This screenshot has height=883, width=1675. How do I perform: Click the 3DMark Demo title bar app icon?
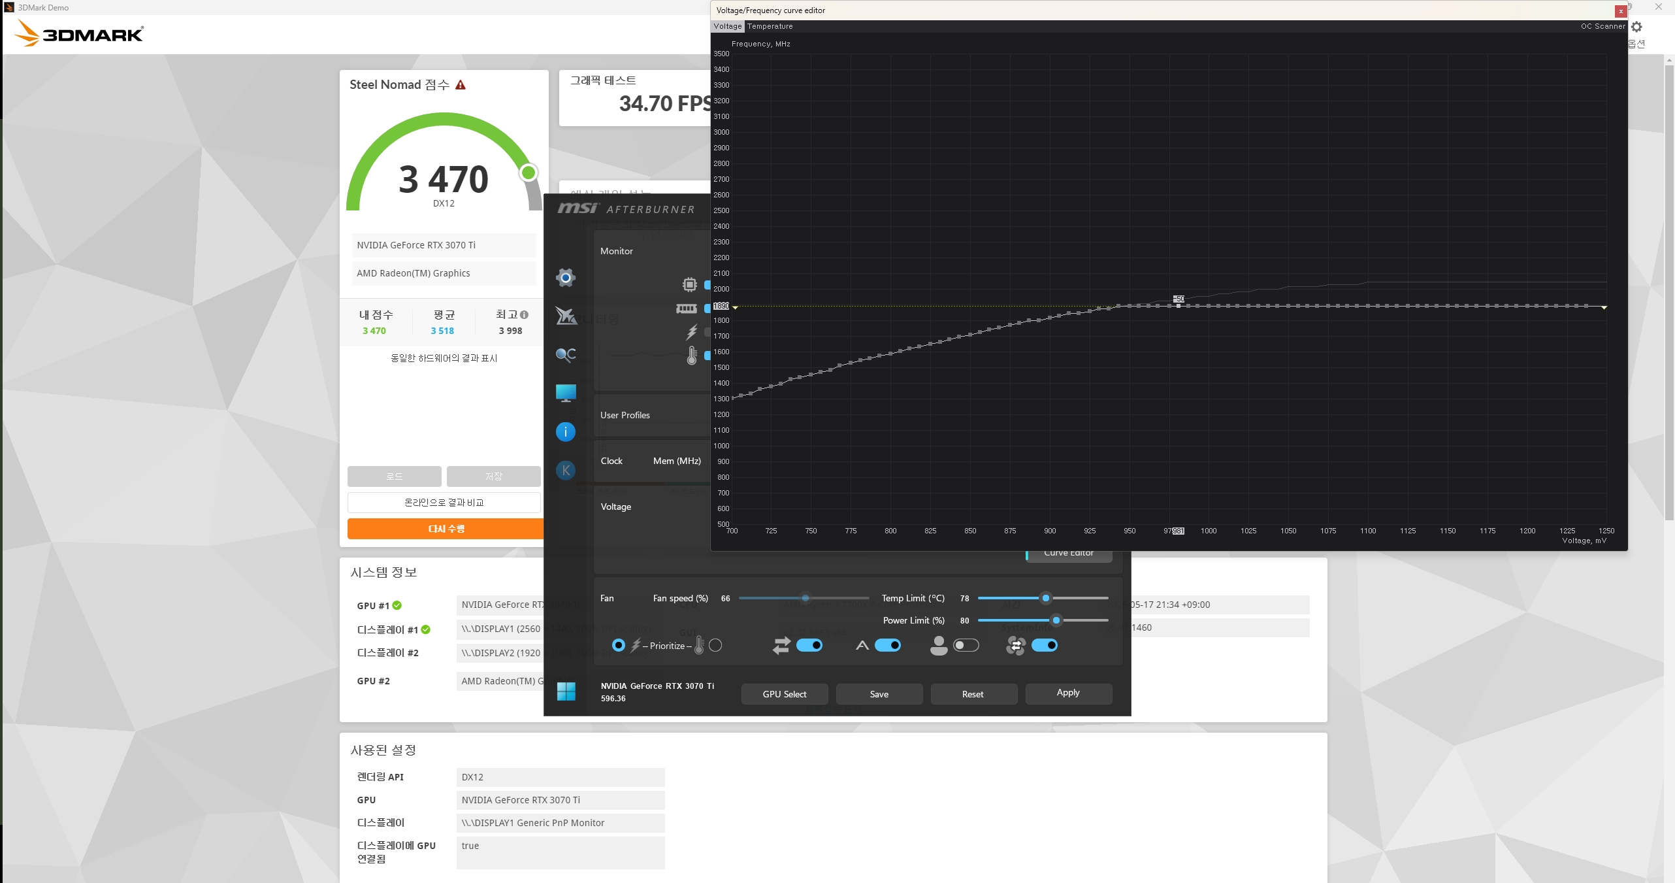coord(9,7)
